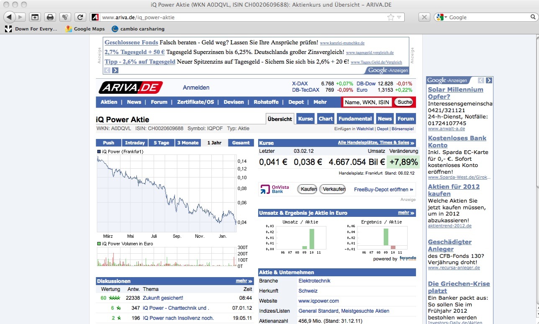Add stock to Watchlist

click(x=365, y=129)
